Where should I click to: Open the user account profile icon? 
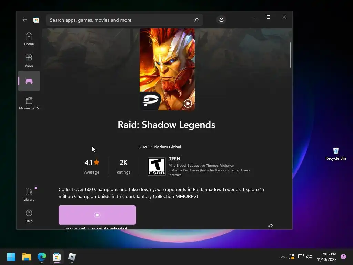(221, 20)
